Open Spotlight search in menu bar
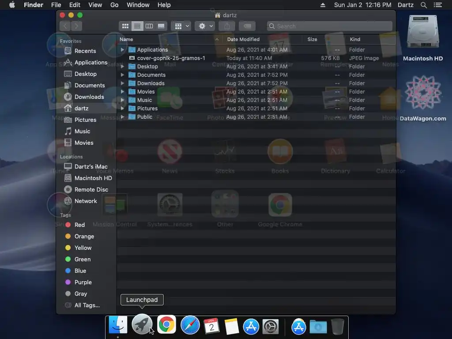 click(x=423, y=5)
